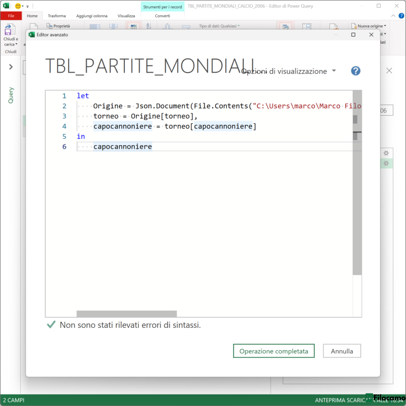Maximize the Power Query editor window
Screen dimensions: 406x406
379,6
